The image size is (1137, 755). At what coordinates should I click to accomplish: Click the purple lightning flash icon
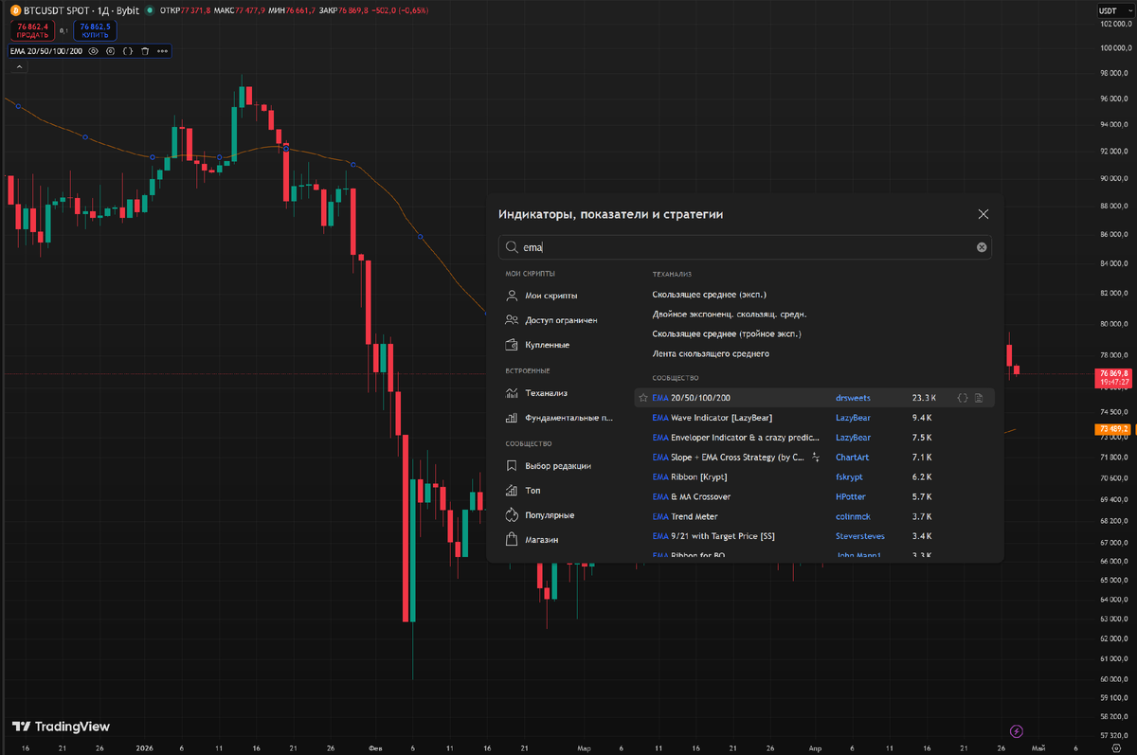1017,730
